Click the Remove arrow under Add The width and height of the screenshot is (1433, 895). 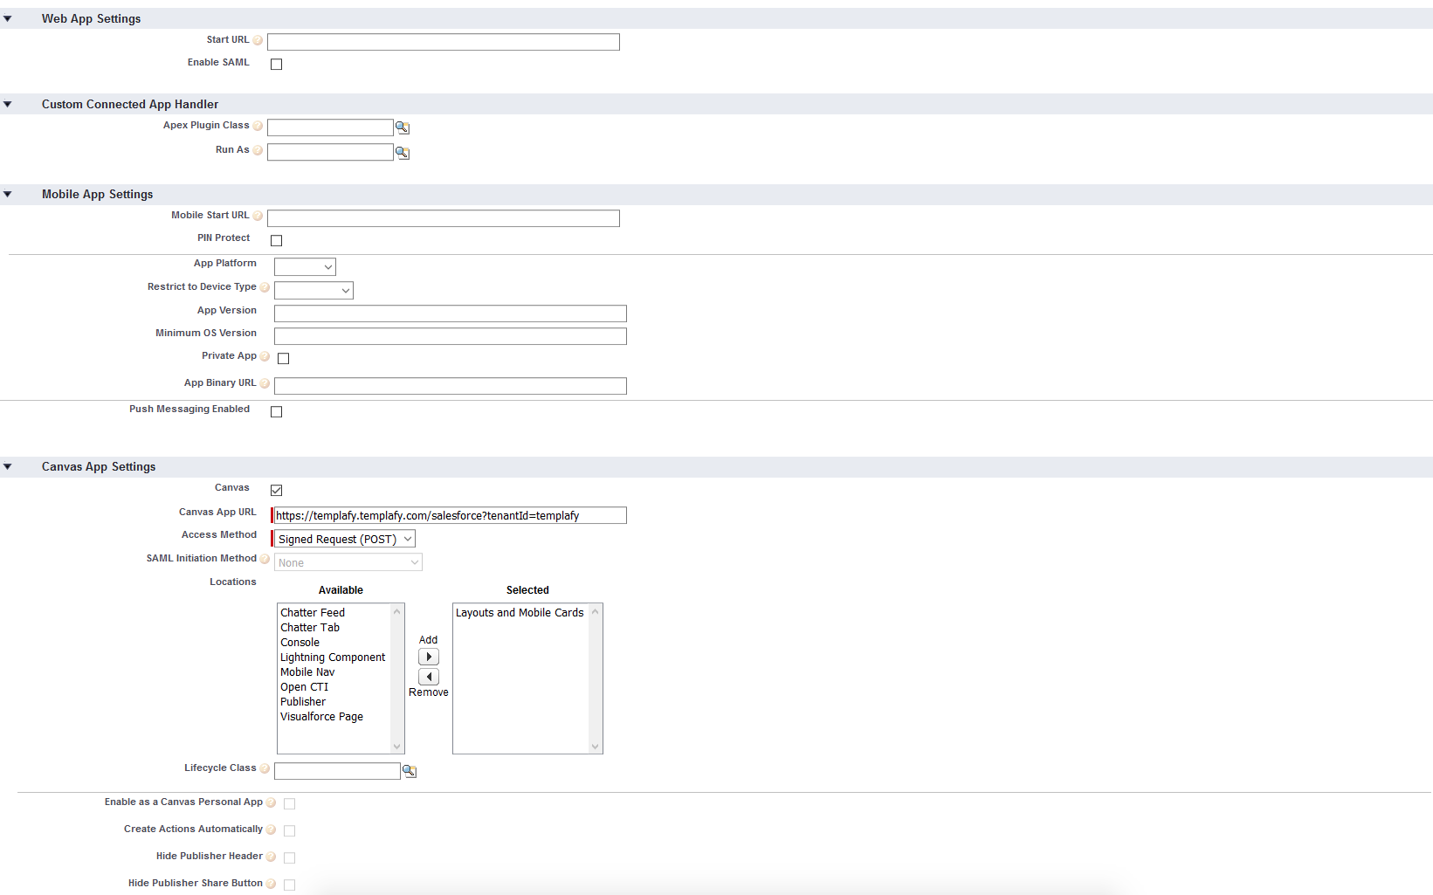click(x=428, y=676)
